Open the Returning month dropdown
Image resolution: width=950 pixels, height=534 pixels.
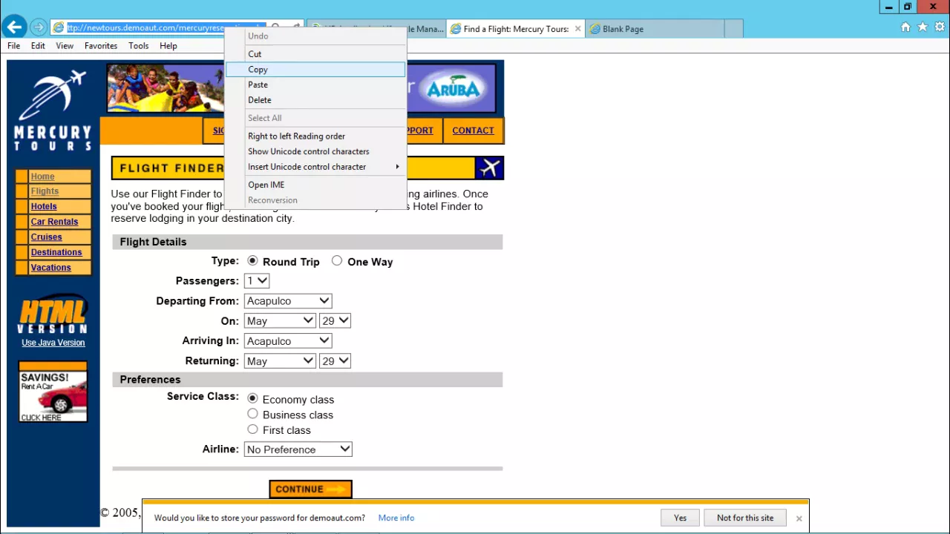click(x=280, y=361)
